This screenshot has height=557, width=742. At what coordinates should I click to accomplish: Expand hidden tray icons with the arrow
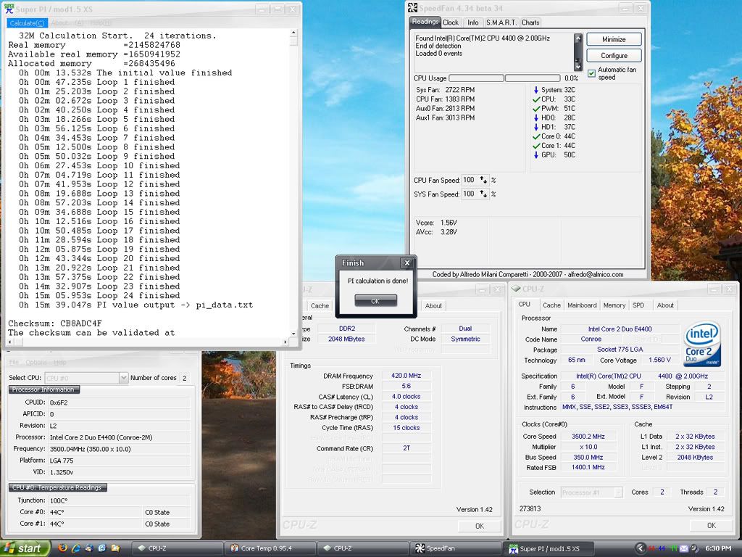coord(641,548)
